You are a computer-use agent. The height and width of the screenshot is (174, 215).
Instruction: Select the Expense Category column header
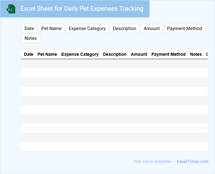pyautogui.click(x=80, y=54)
